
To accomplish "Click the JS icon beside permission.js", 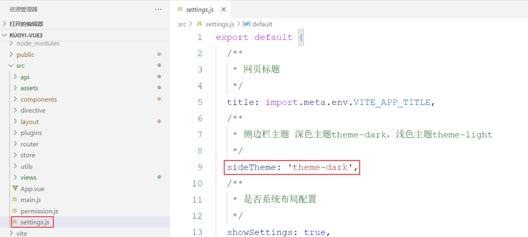I will point(14,211).
